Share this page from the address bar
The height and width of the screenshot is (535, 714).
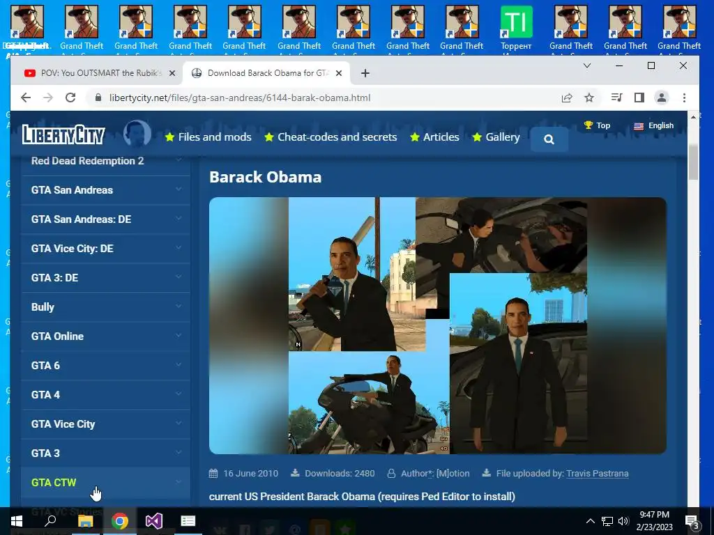(x=567, y=98)
